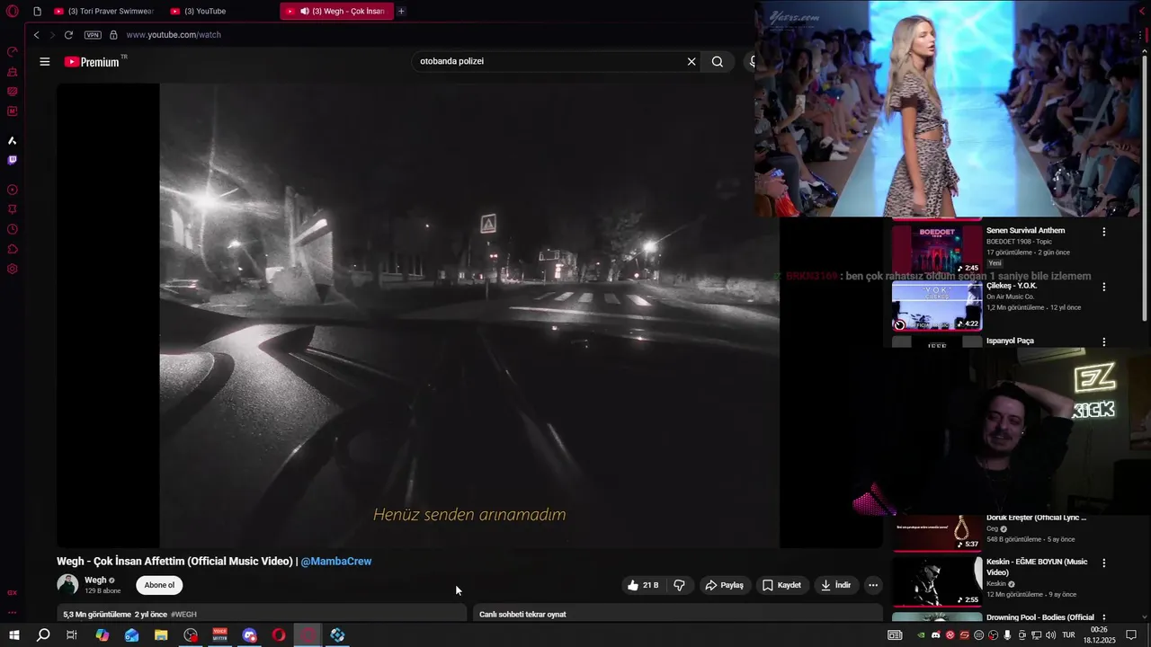Open GX Cleaner broom icon in sidebar
Viewport: 1151px width, 647px height.
pos(13,71)
